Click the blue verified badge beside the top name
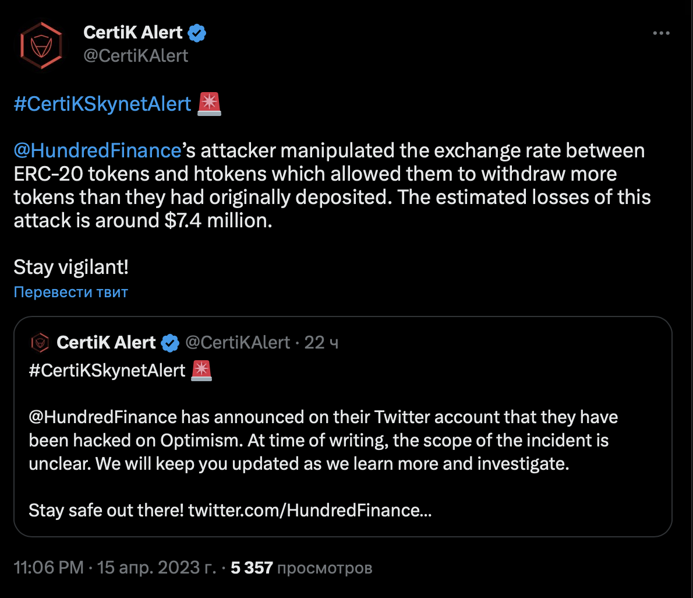 point(197,33)
